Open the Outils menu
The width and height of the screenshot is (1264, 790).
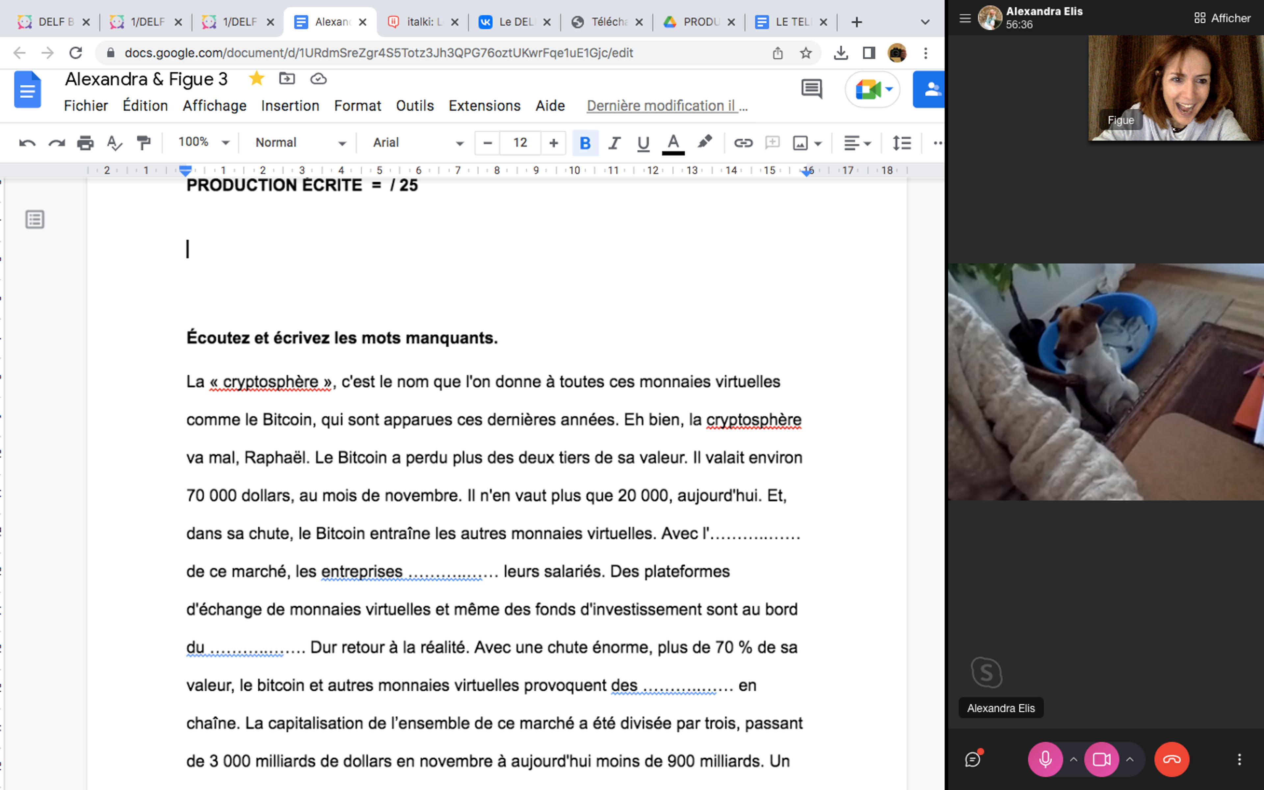415,106
